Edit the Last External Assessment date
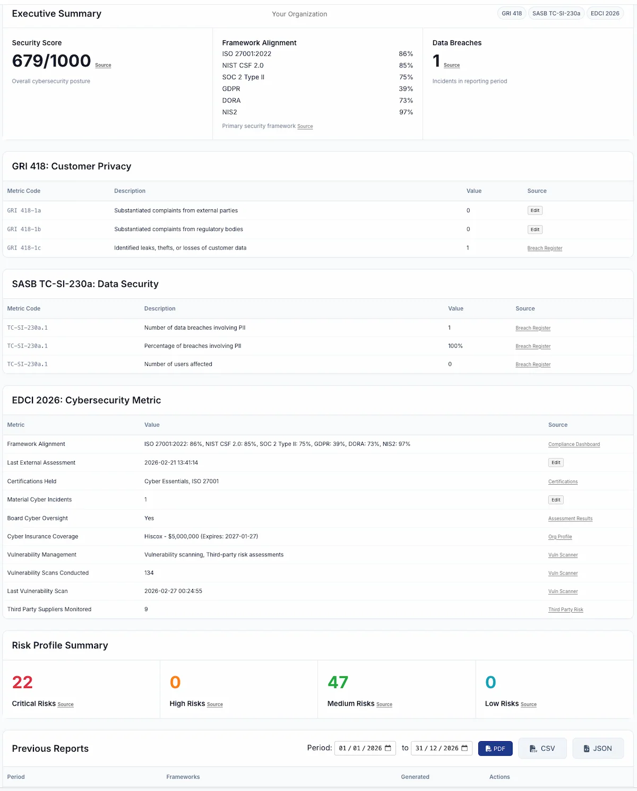This screenshot has width=637, height=791. (556, 462)
